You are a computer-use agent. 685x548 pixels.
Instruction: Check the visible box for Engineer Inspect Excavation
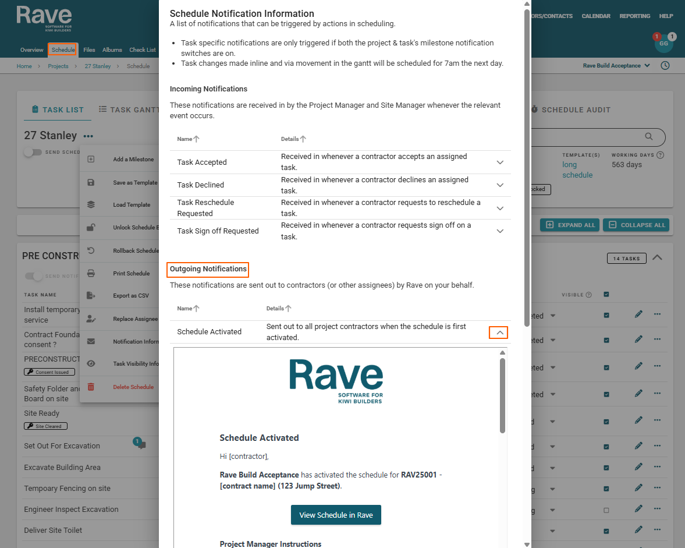pos(606,510)
